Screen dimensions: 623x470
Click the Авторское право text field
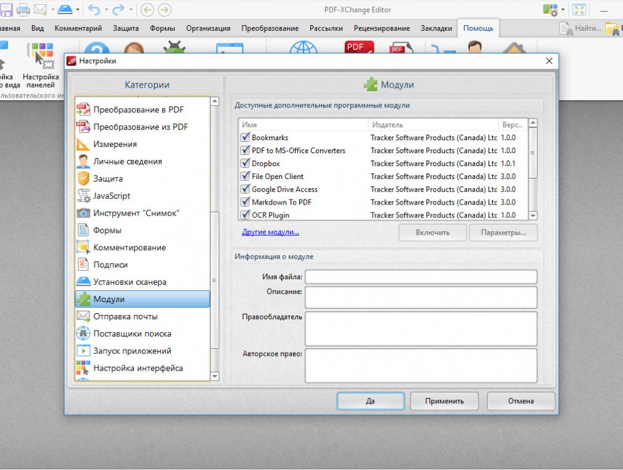[x=421, y=366]
